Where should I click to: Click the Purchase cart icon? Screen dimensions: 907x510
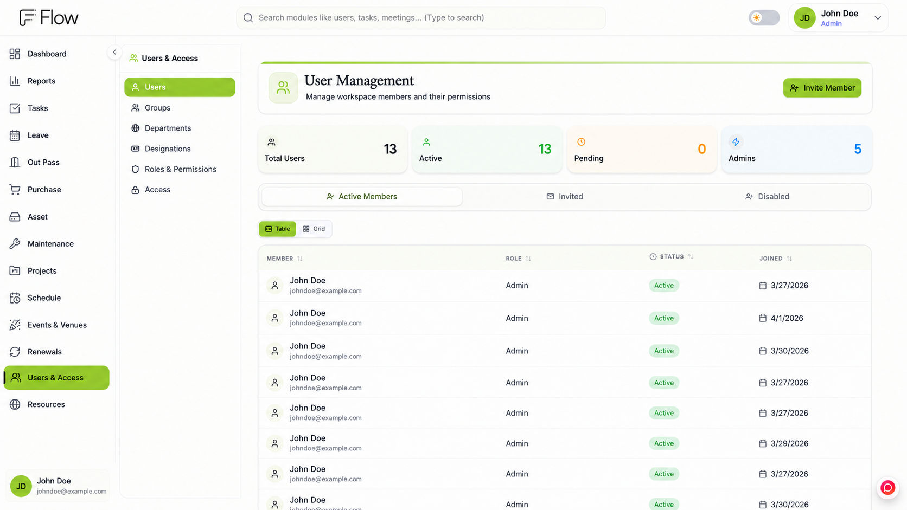tap(15, 189)
